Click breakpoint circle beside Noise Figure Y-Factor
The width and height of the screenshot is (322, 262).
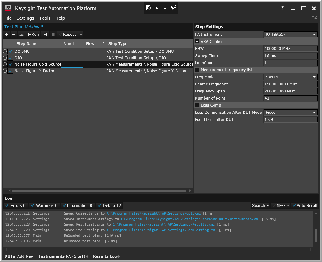click(x=5, y=71)
